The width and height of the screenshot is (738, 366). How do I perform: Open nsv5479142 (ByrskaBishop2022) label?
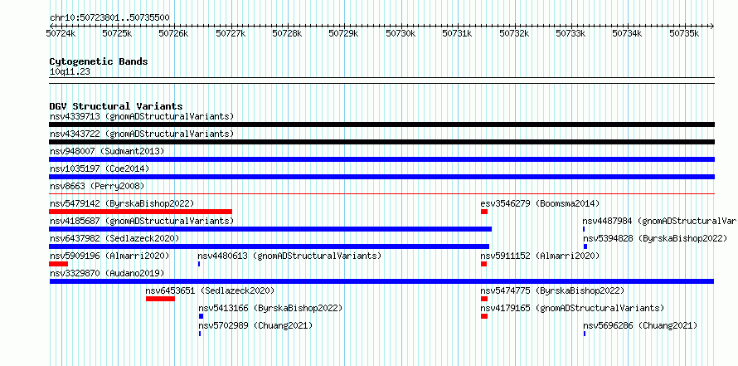point(122,203)
